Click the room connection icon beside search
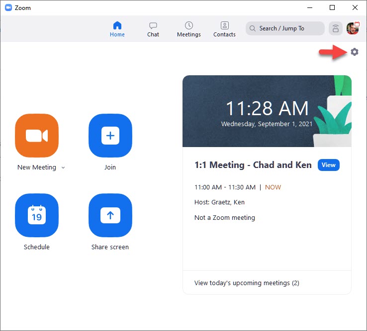The width and height of the screenshot is (367, 331). 336,28
